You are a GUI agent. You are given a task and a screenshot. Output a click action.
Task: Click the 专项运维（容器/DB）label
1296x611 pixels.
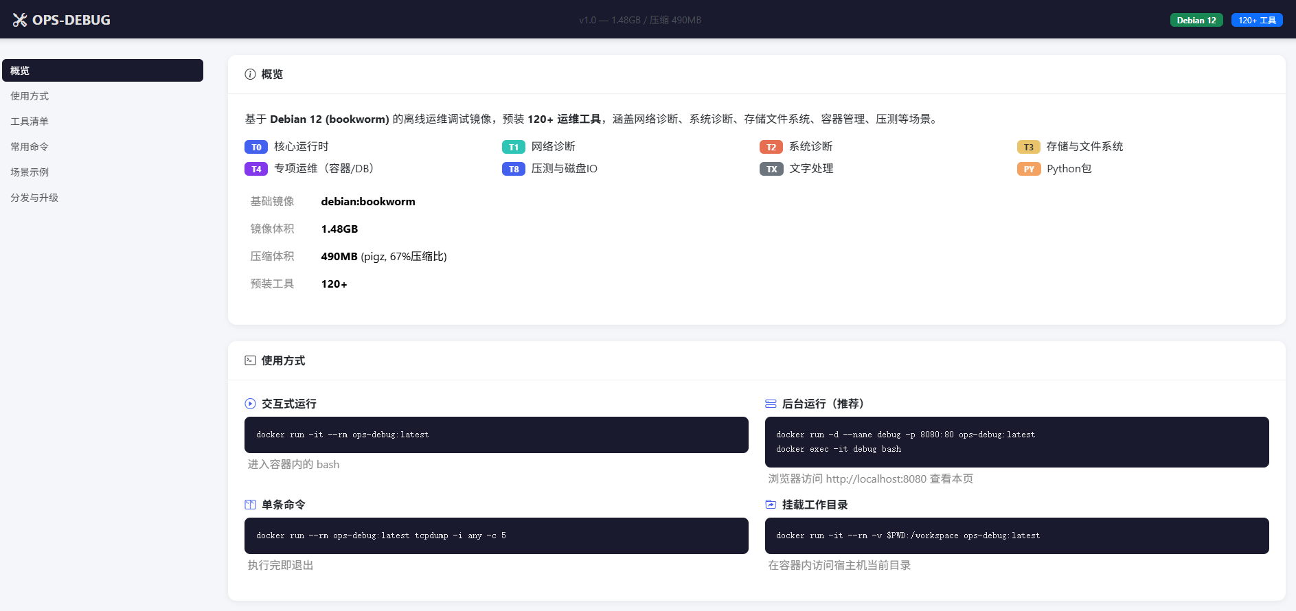pos(326,168)
